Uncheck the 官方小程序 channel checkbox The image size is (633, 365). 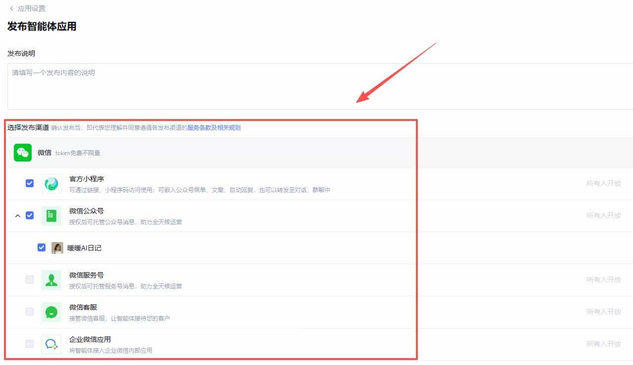click(29, 183)
